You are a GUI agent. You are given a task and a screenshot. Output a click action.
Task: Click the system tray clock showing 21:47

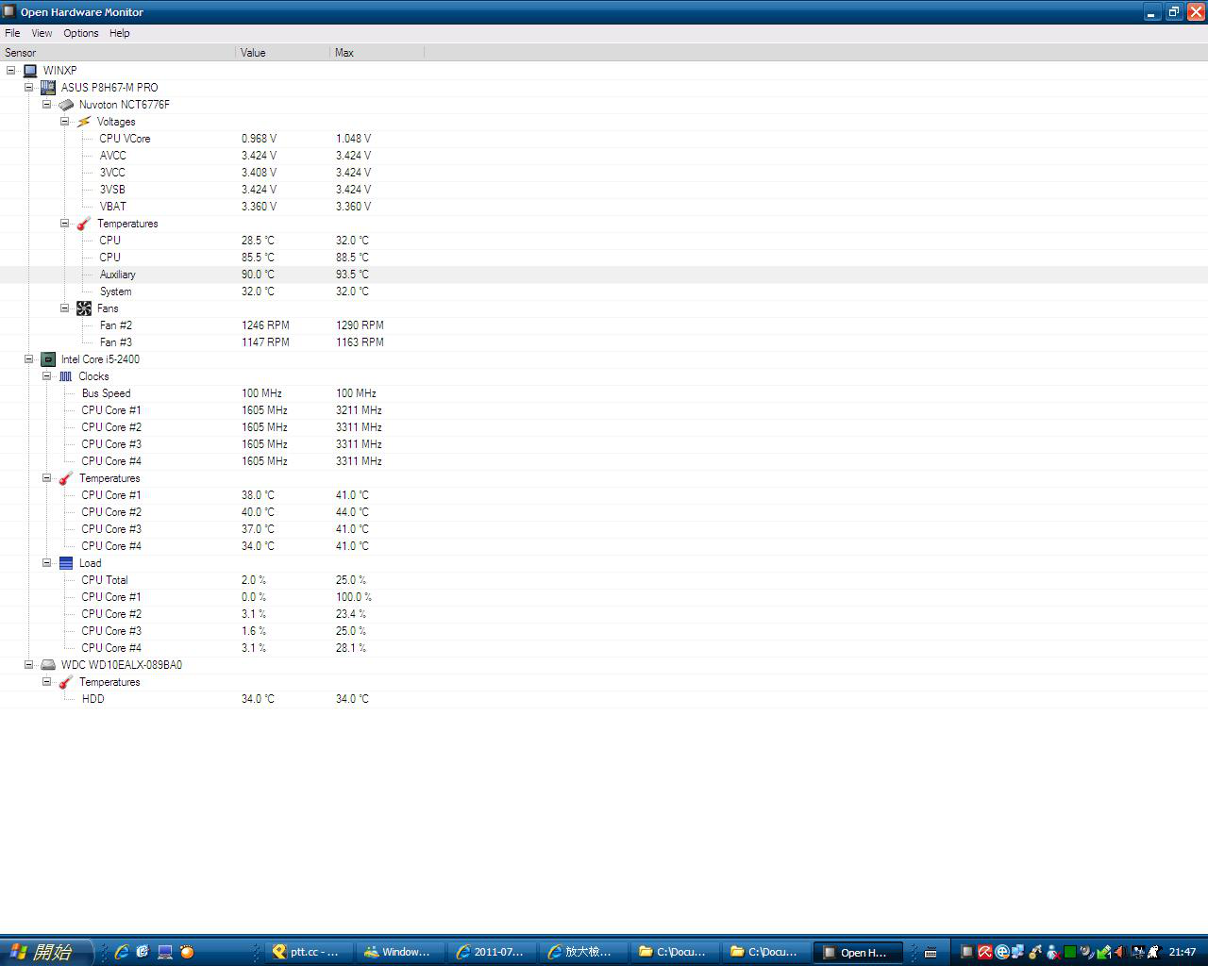pyautogui.click(x=1183, y=952)
